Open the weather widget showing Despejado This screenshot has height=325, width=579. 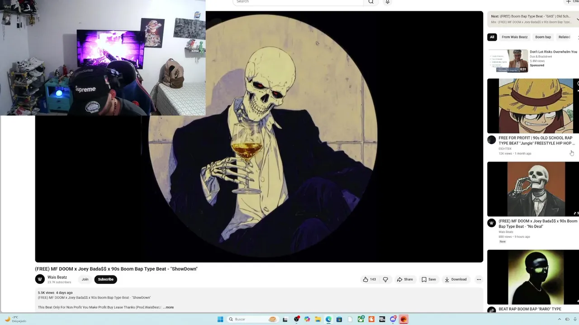(15, 319)
